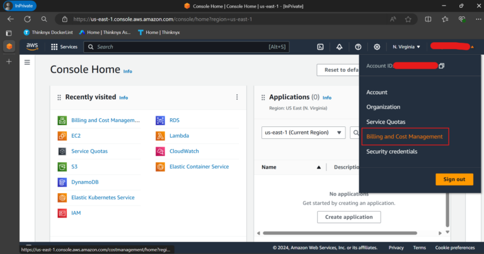Select Service Quotas in the account menu
The height and width of the screenshot is (254, 484).
tap(386, 122)
